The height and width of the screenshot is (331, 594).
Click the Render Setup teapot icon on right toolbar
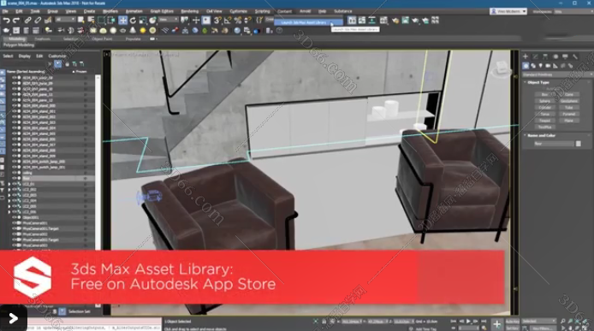coord(395,20)
